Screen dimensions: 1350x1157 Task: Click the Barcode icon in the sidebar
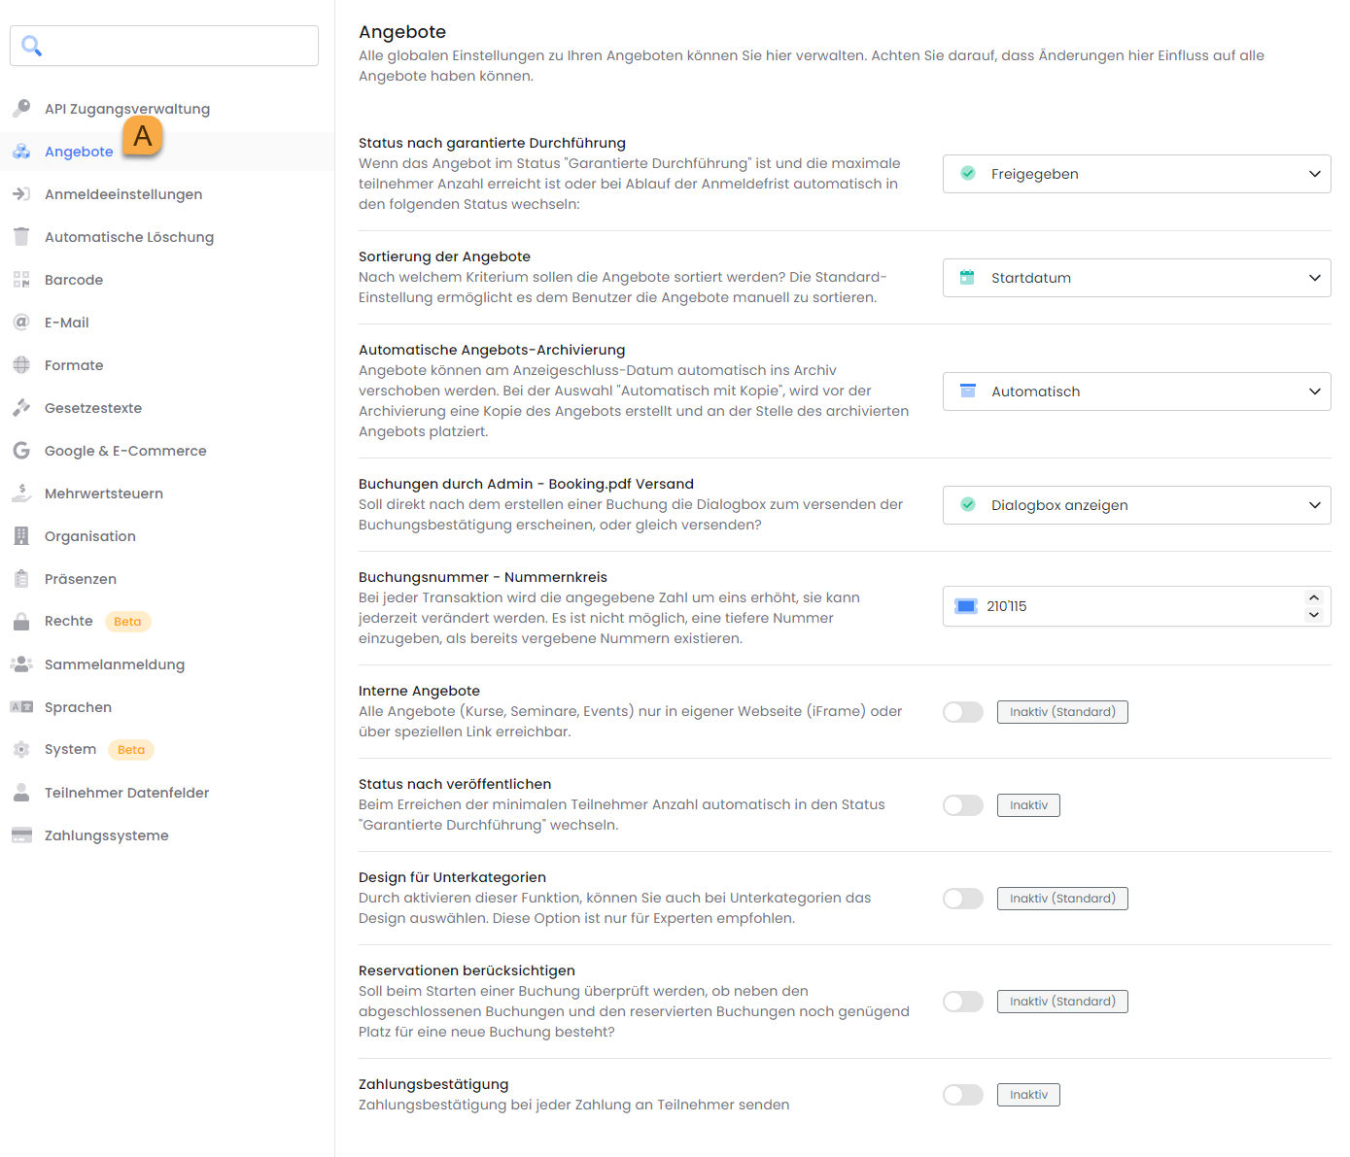tap(21, 280)
